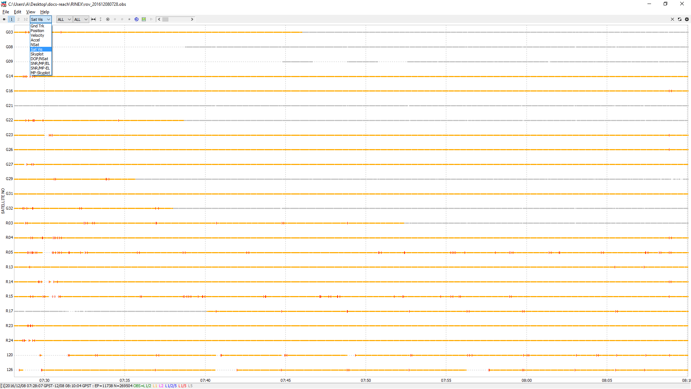Click the grey L5 legend in status bar
Screen dimensions: 691x389
tap(190, 386)
